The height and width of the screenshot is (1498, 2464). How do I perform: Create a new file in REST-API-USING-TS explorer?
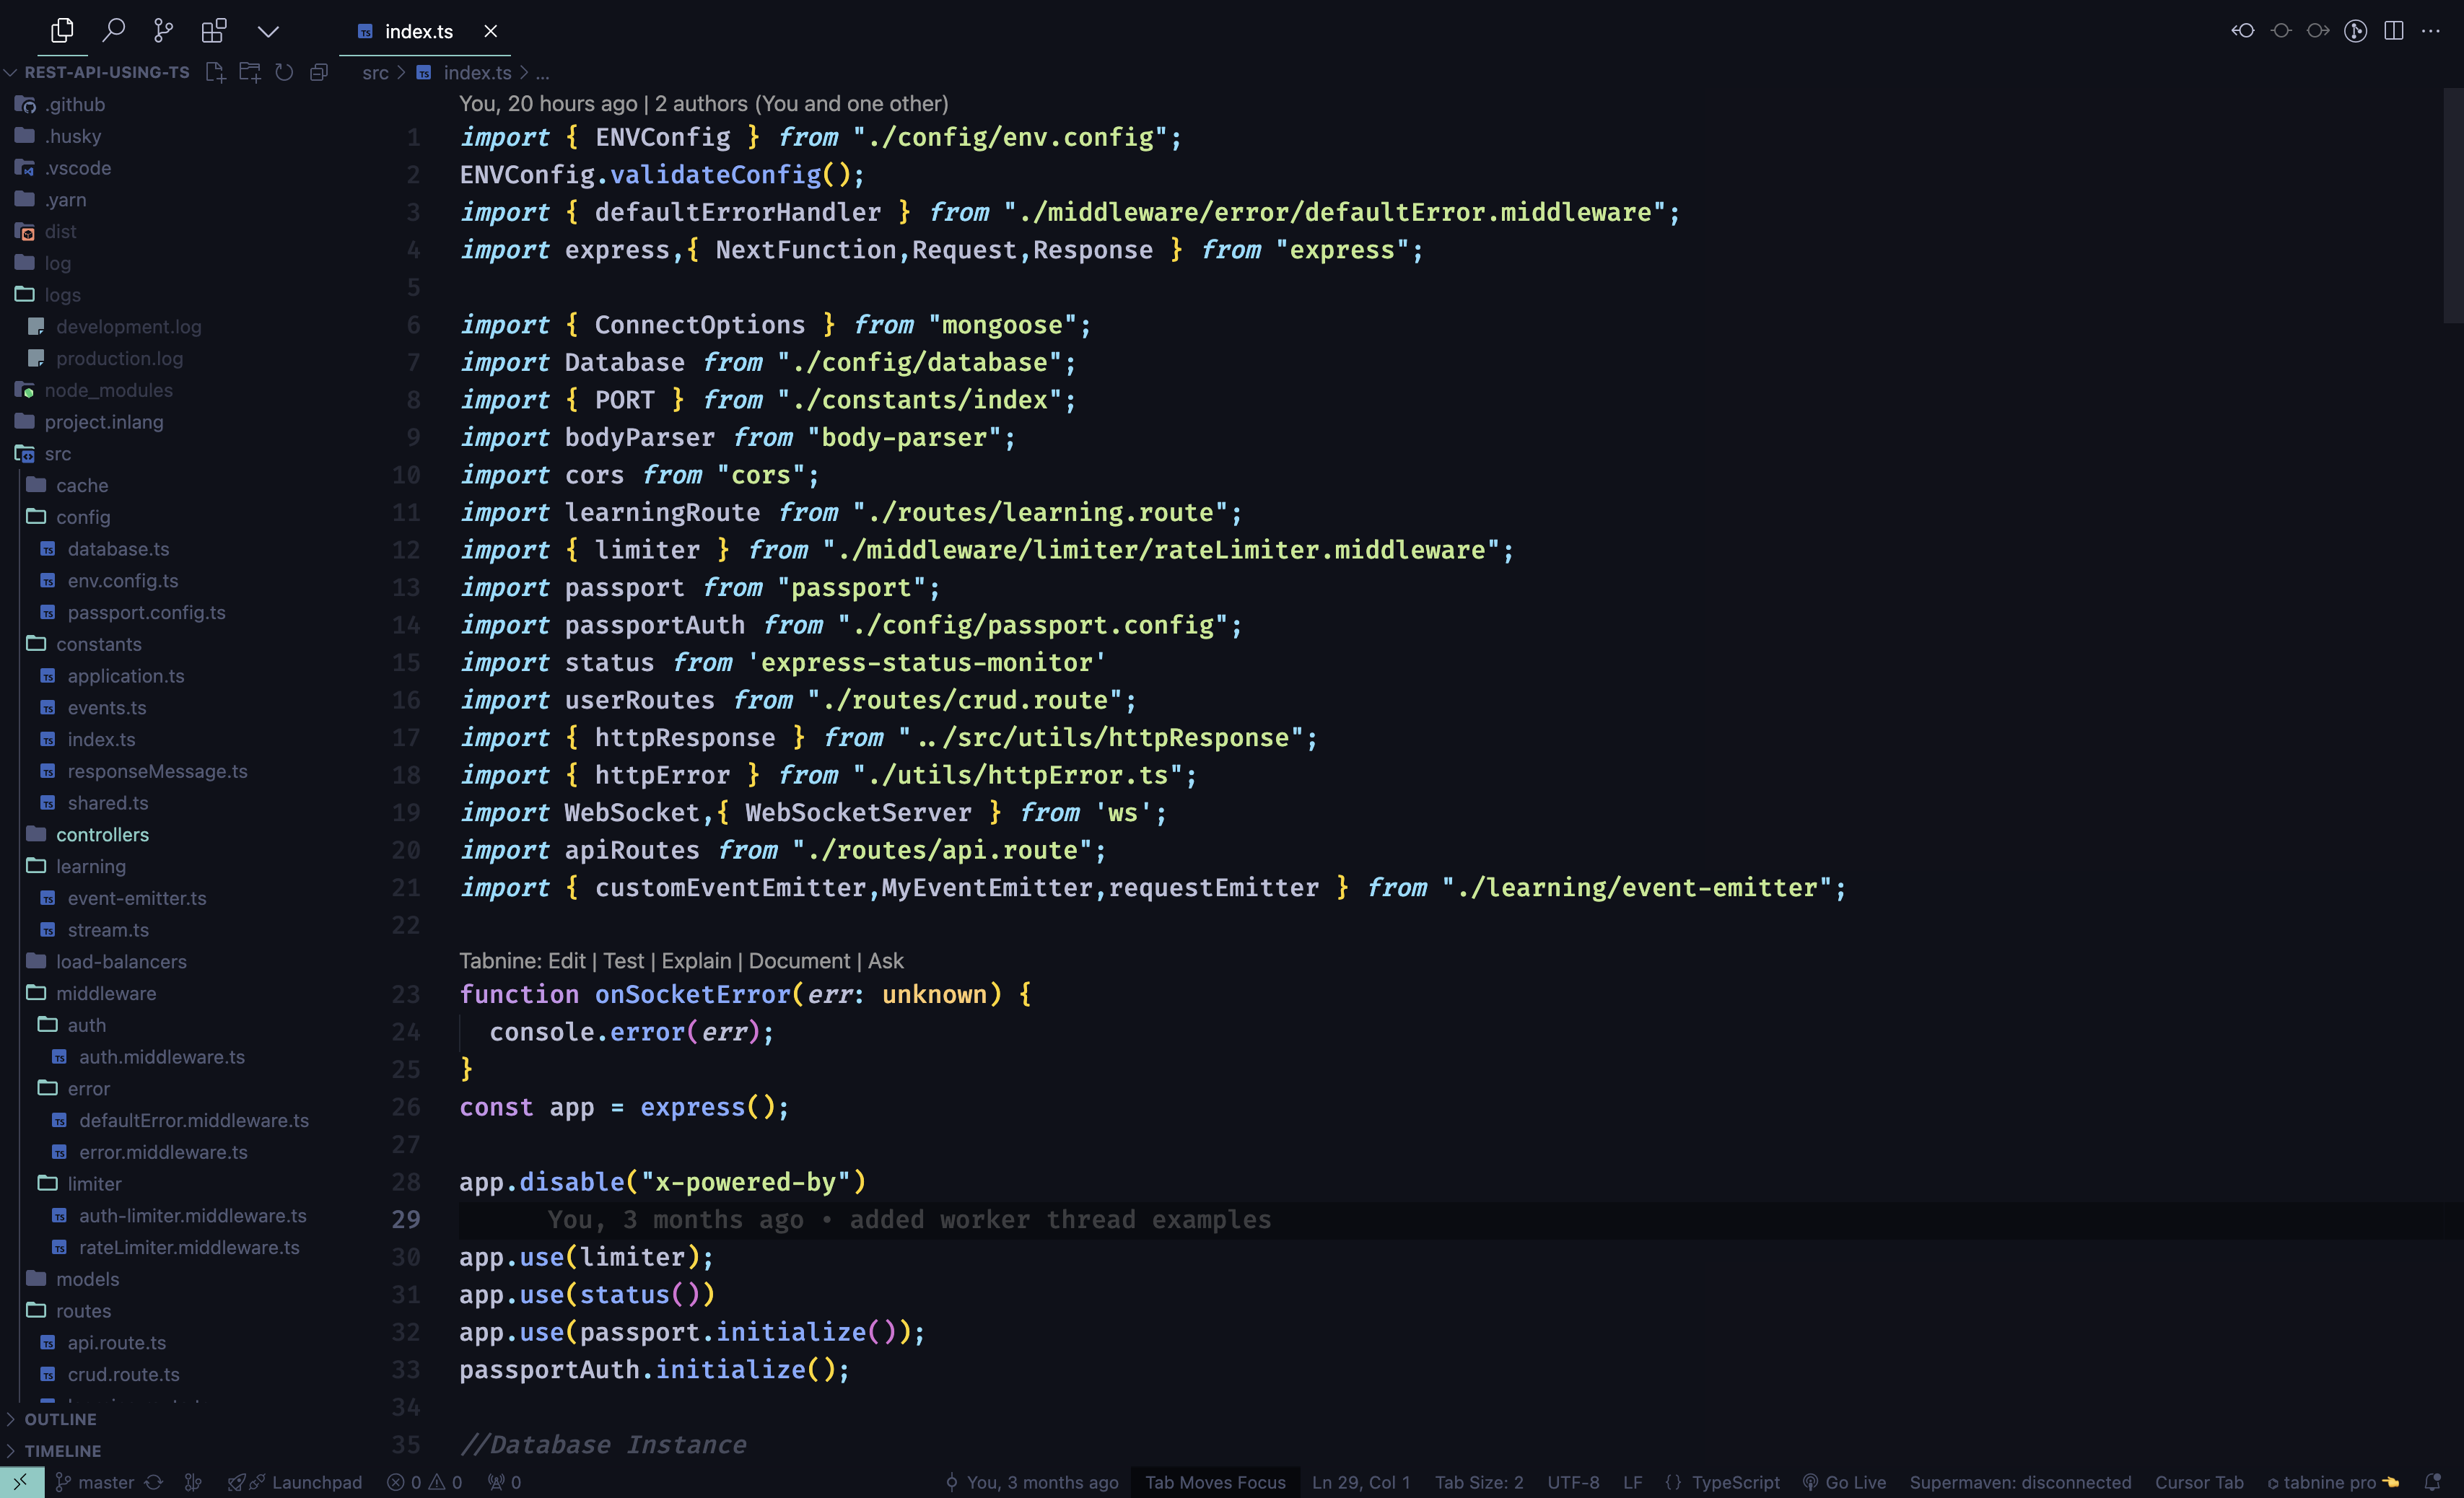(x=215, y=72)
